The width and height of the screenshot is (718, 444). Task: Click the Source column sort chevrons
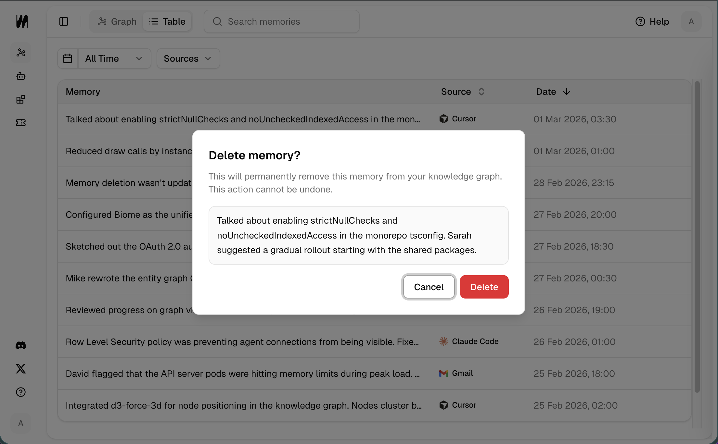482,92
